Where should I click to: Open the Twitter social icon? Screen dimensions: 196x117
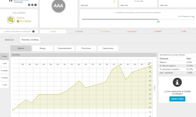[29, 5]
